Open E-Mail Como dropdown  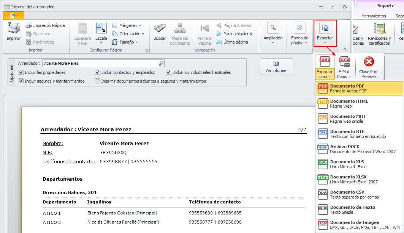coord(344,67)
